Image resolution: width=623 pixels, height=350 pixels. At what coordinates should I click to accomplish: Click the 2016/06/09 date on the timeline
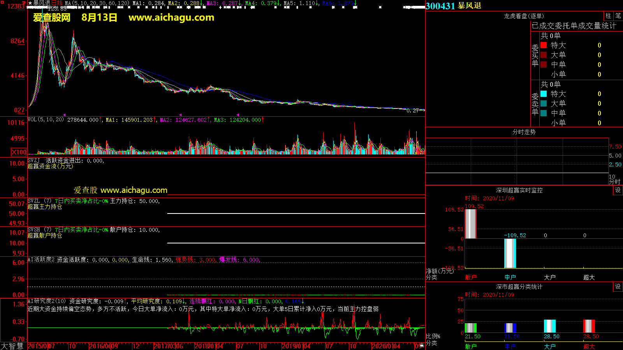click(x=104, y=346)
